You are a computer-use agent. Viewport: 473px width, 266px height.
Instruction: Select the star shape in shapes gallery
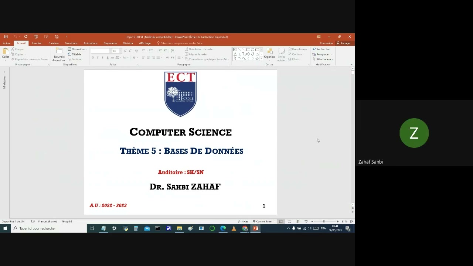coord(257,58)
